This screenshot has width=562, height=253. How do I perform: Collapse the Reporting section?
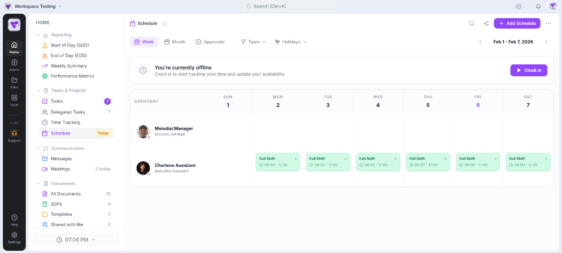38,35
